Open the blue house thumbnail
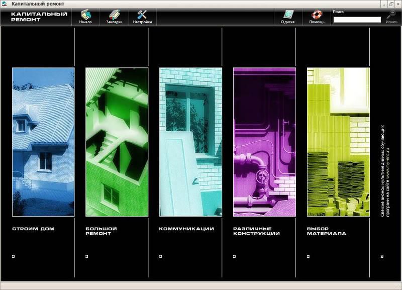 43,142
